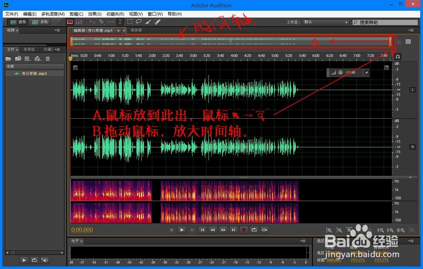Open the editor file dropdown arrow
Viewport: 423px width, 269px height.
click(x=118, y=31)
